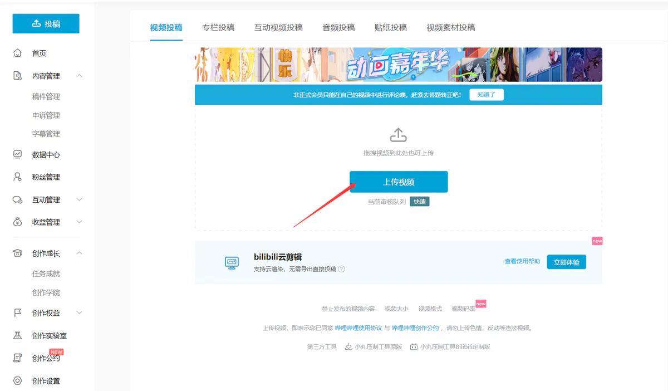The height and width of the screenshot is (391, 668).
Task: Click the 收益管理 revenue coin icon
Action: coord(17,222)
